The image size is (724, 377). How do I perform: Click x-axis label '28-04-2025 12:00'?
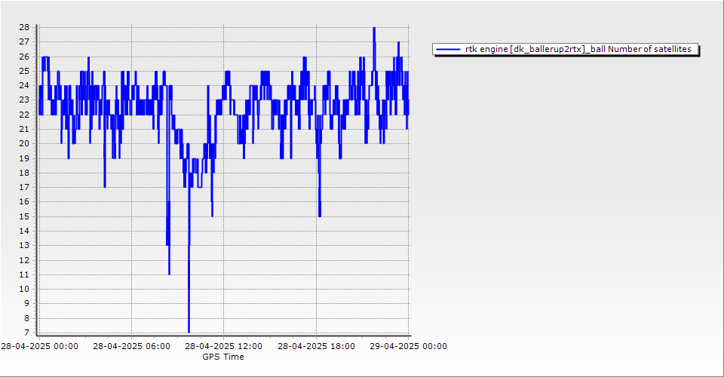click(x=223, y=346)
